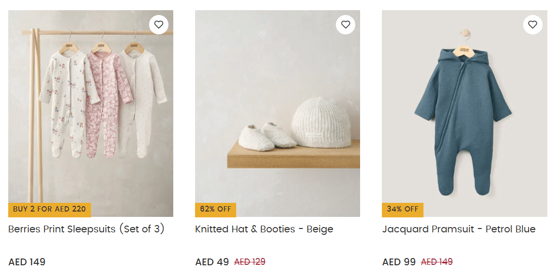
Task: Favorite the Berries Print Sleepsuits set
Action: click(x=159, y=25)
